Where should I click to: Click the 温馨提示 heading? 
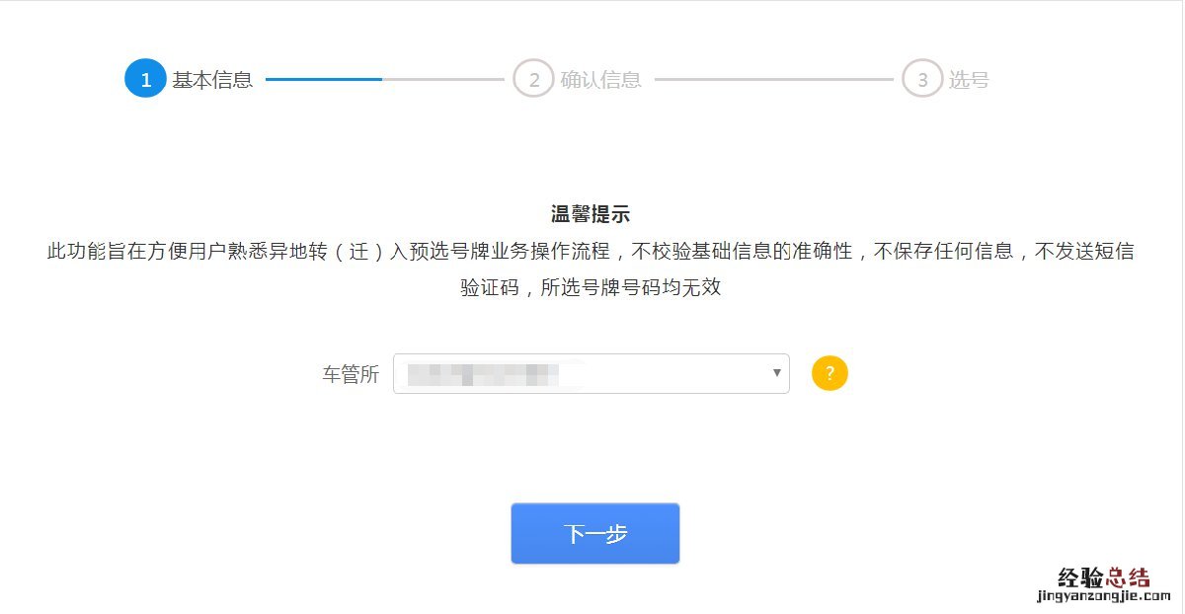pyautogui.click(x=591, y=214)
